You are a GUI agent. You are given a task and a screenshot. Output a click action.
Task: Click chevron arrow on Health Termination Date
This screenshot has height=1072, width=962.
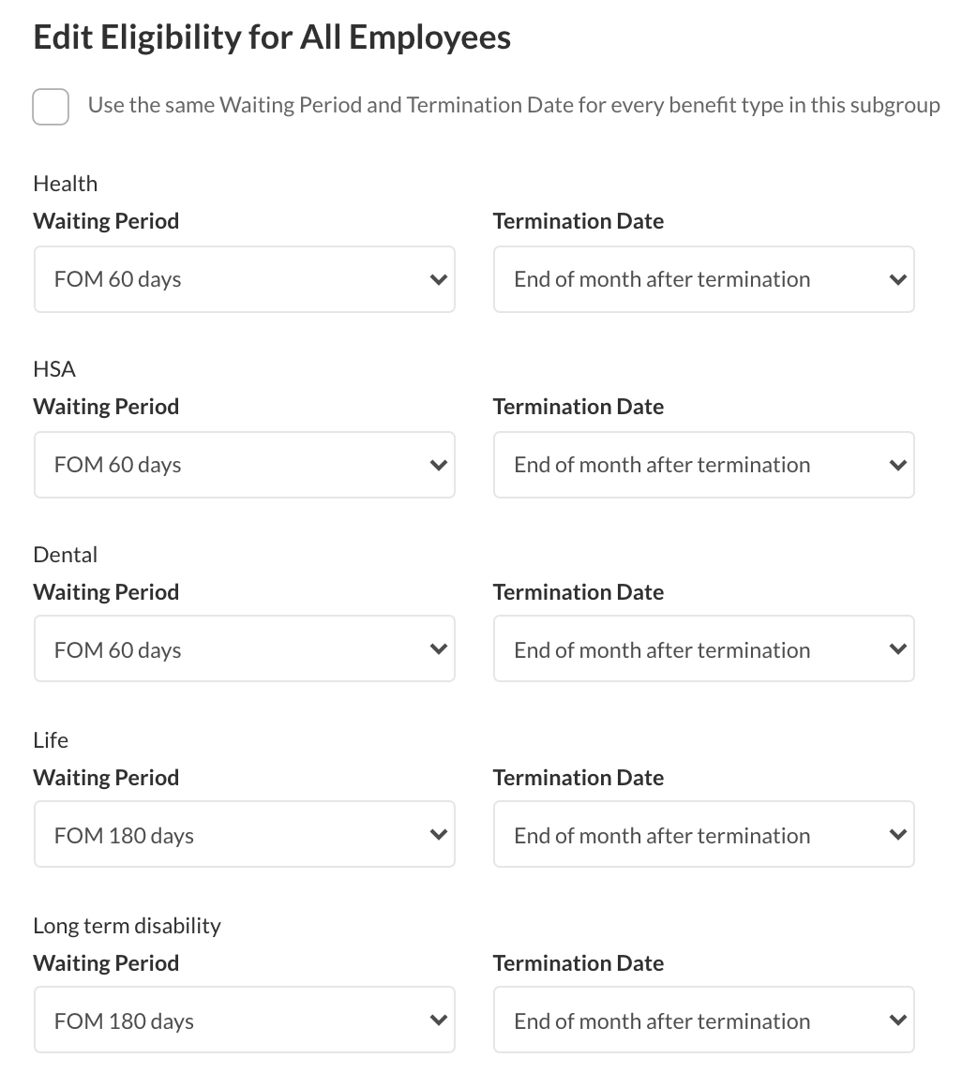click(898, 279)
